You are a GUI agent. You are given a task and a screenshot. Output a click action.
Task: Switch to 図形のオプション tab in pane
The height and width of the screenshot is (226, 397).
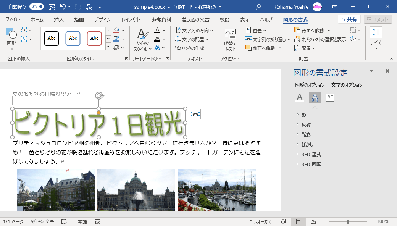click(310, 85)
